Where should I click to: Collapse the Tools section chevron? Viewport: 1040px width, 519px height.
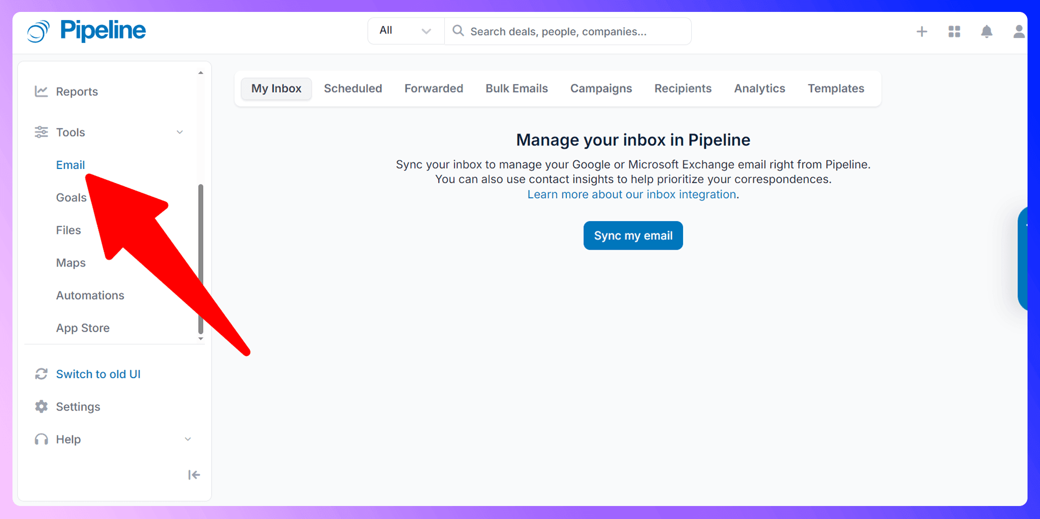click(180, 132)
